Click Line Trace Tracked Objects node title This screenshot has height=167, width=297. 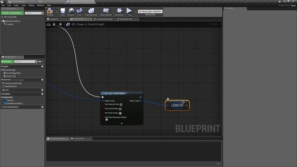115,93
